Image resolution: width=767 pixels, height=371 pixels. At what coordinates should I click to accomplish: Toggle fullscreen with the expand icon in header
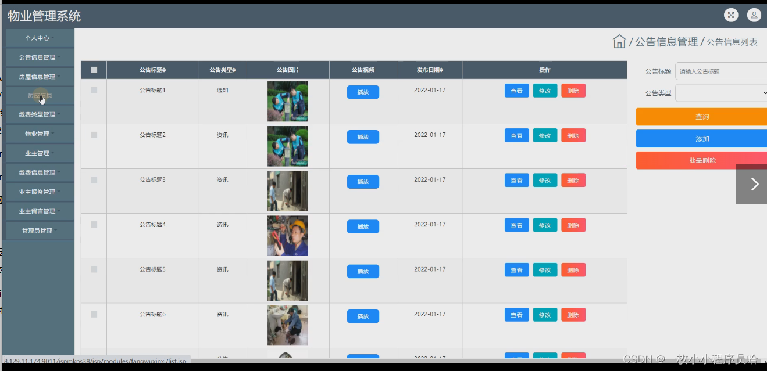click(731, 16)
